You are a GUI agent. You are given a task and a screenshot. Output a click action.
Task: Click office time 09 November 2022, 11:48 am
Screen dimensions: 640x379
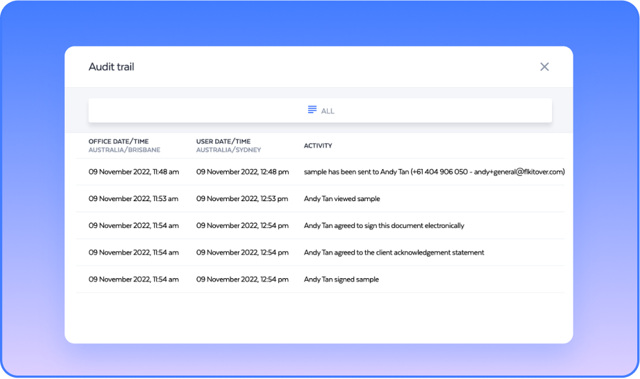click(x=133, y=172)
